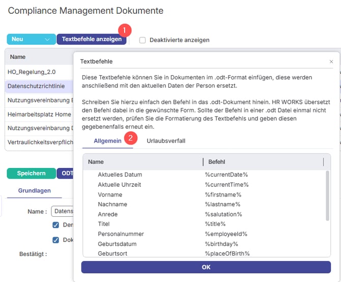Select the Heimarbeitsplatz Home document row
The width and height of the screenshot is (341, 282).
tap(39, 115)
